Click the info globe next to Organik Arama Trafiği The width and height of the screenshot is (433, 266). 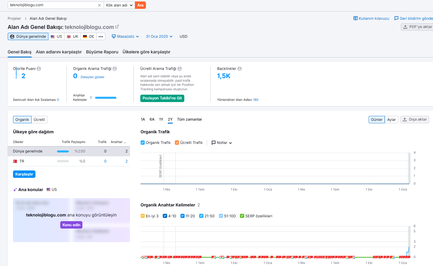pyautogui.click(x=115, y=69)
